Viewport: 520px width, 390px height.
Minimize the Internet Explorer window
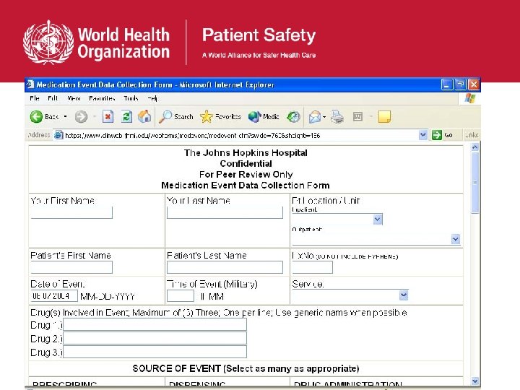[x=447, y=84]
